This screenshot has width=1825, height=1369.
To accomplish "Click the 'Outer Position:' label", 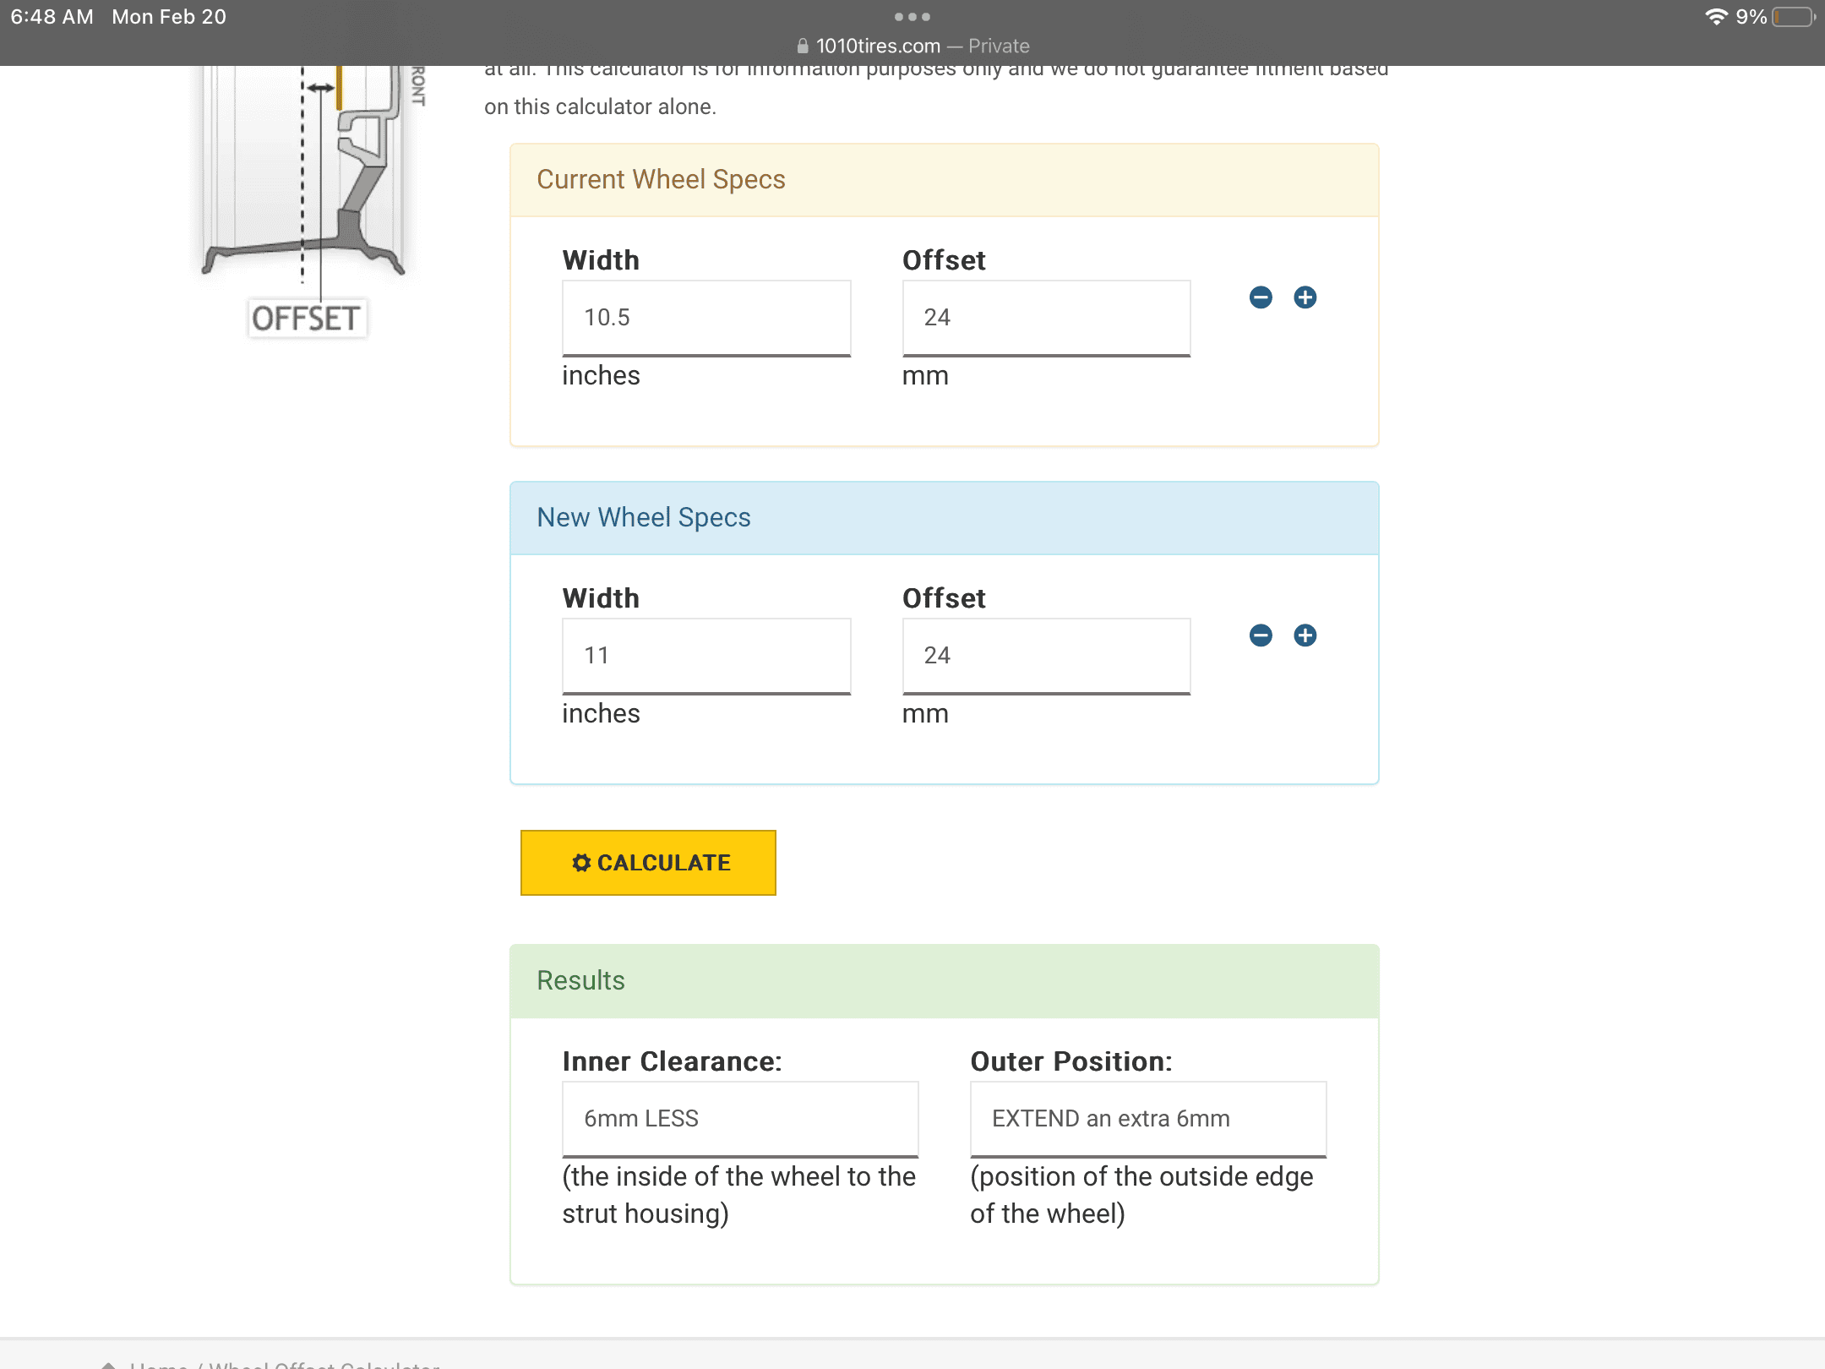I will pos(1071,1061).
